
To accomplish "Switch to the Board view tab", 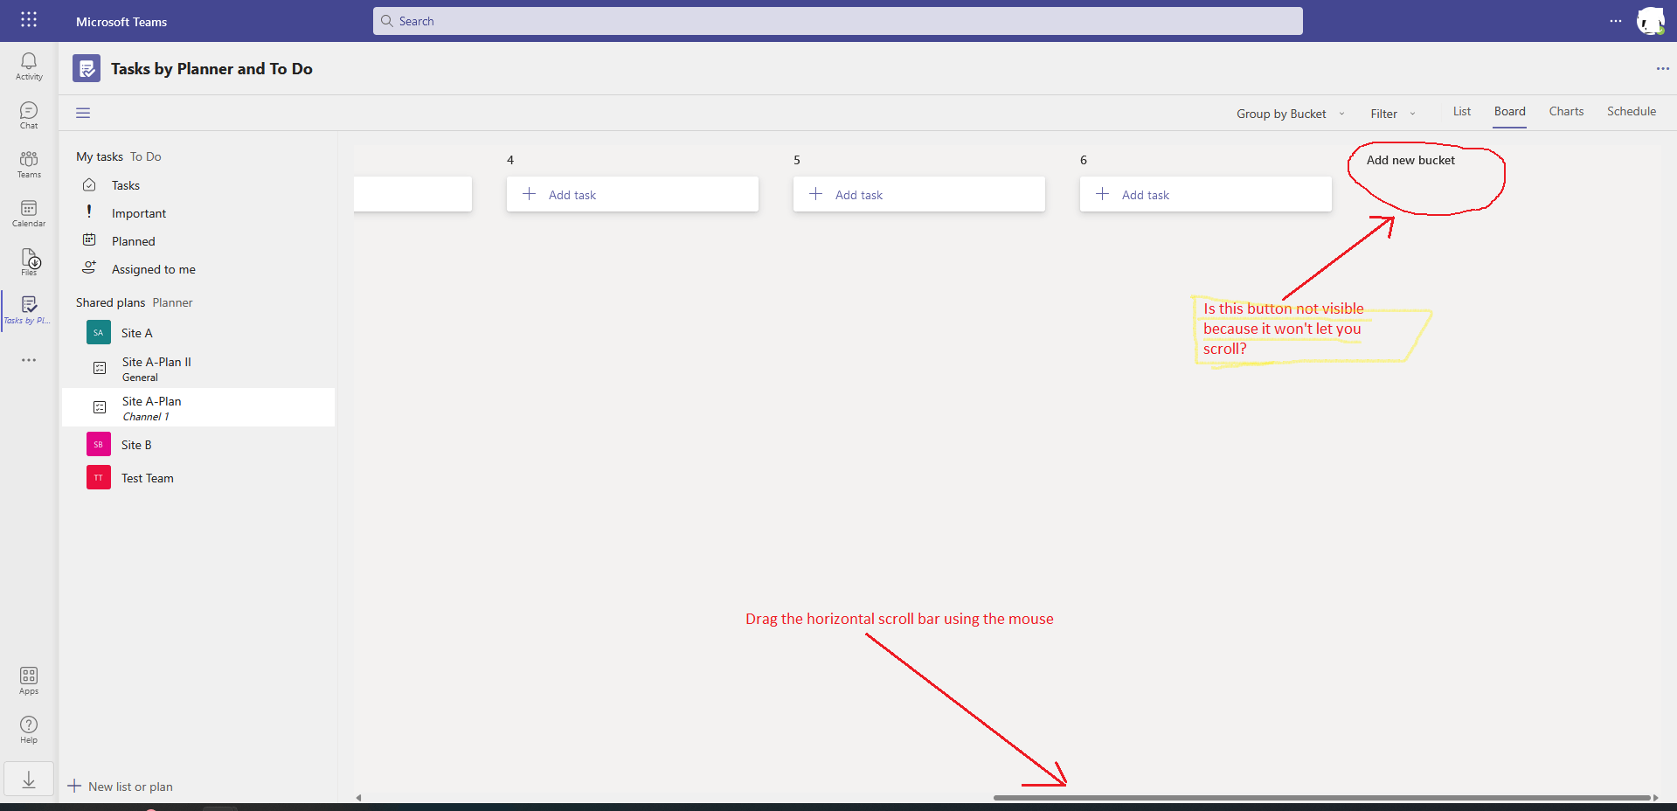I will [x=1509, y=112].
